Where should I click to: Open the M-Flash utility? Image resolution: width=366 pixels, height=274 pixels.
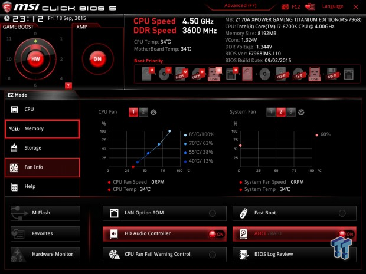point(45,213)
